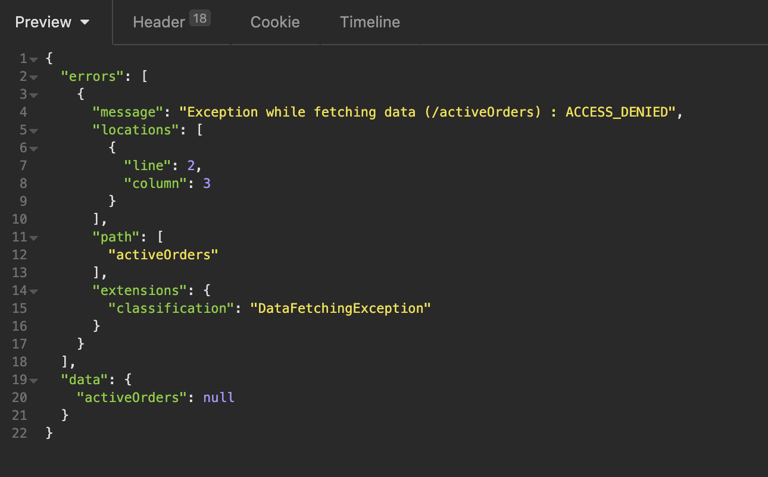
Task: Collapse the "path" array fold arrow on line 11
Action: [33, 237]
